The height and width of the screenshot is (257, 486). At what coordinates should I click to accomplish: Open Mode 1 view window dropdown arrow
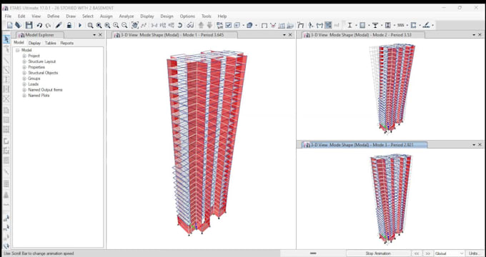284,35
